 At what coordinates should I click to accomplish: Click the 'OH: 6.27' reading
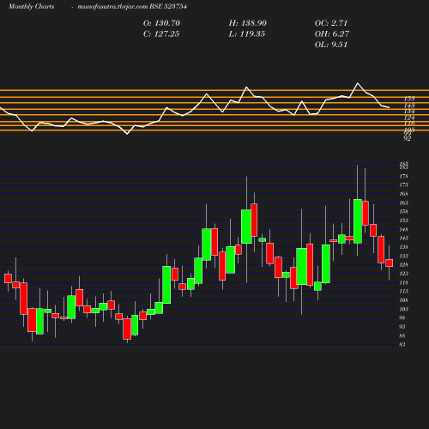[x=332, y=34]
